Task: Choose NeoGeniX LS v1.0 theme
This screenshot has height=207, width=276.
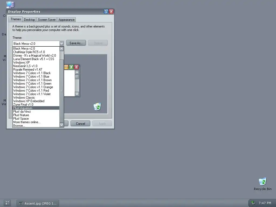Action: 36,66
